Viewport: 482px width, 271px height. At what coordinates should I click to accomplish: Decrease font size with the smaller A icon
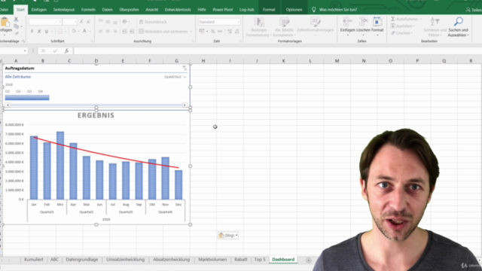click(88, 22)
